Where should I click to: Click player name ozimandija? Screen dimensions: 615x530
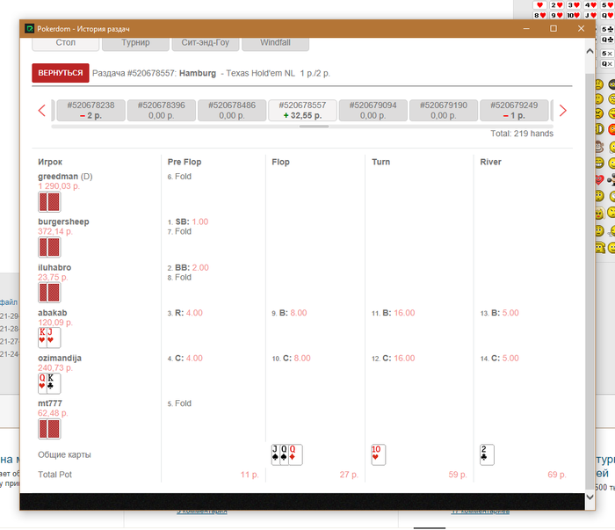[x=60, y=359]
